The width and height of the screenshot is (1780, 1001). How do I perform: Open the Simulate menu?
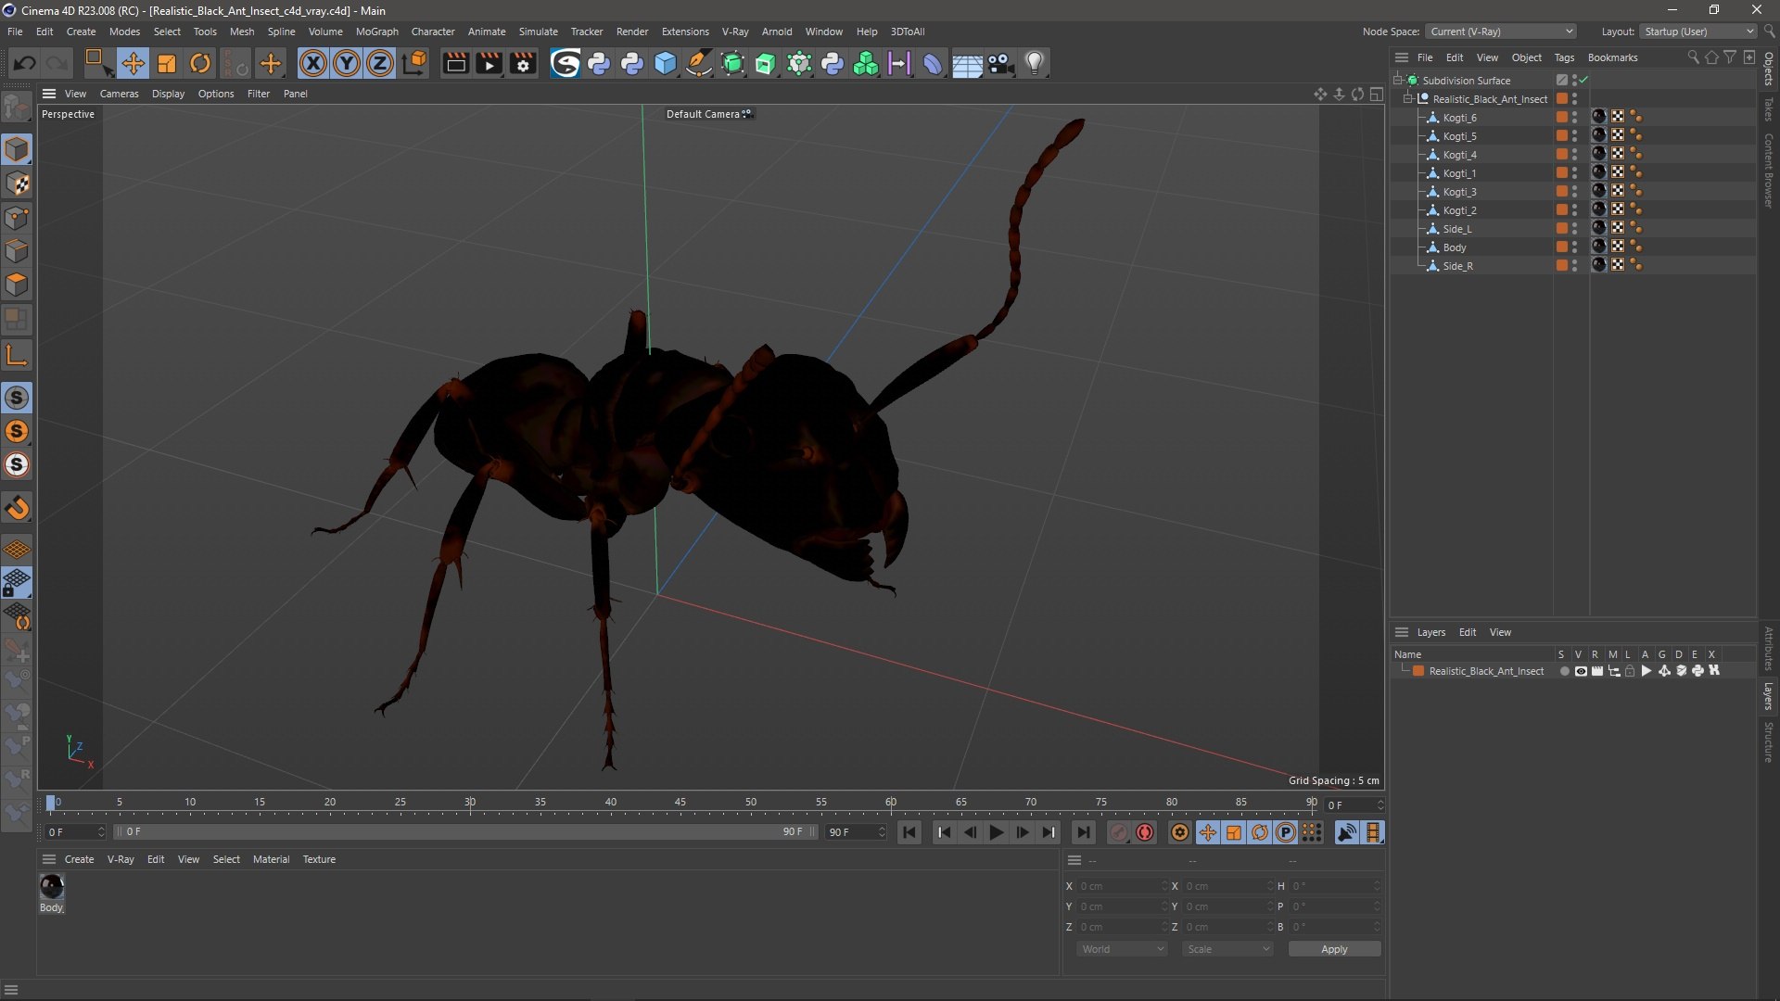(x=538, y=32)
